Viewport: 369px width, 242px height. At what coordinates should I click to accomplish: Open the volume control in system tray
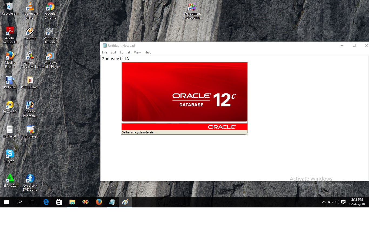point(336,202)
